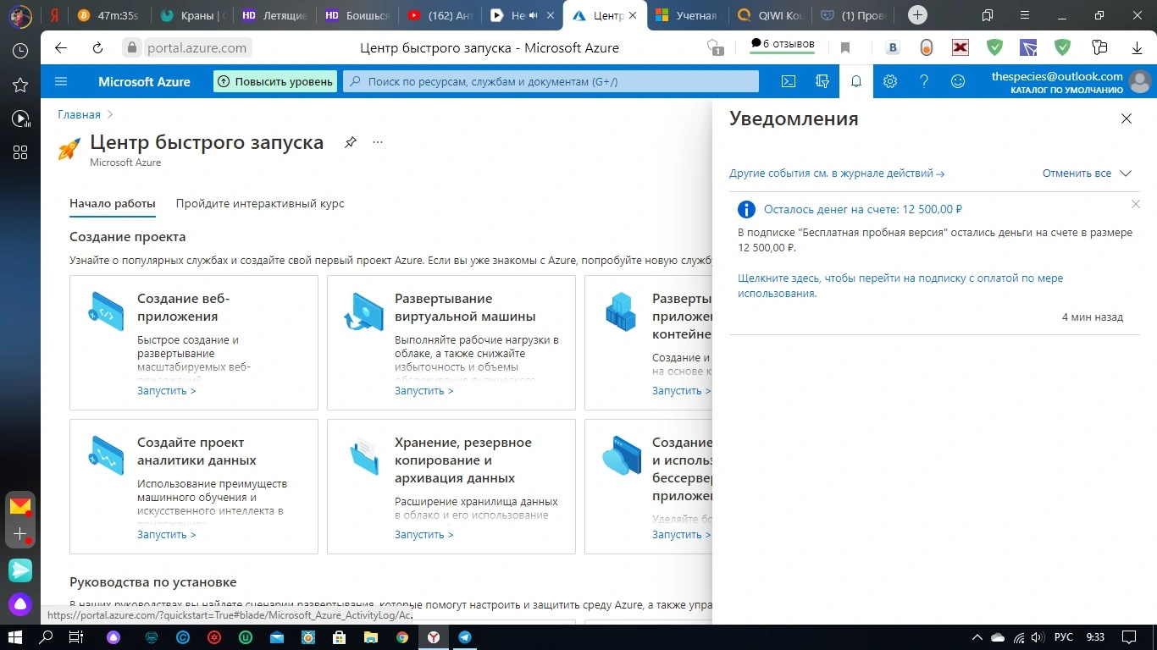
Task: Click 'Запустить' under data analytics project
Action: pos(167,535)
